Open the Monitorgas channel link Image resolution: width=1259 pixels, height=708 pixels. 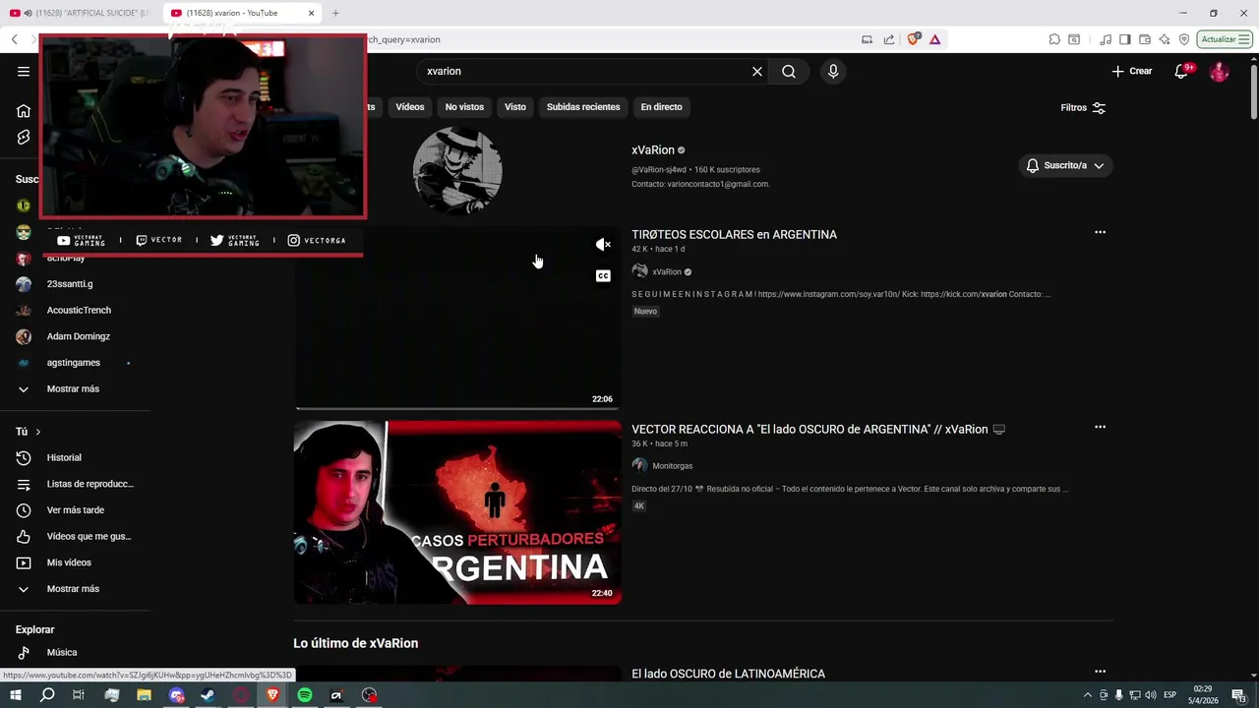pos(672,465)
